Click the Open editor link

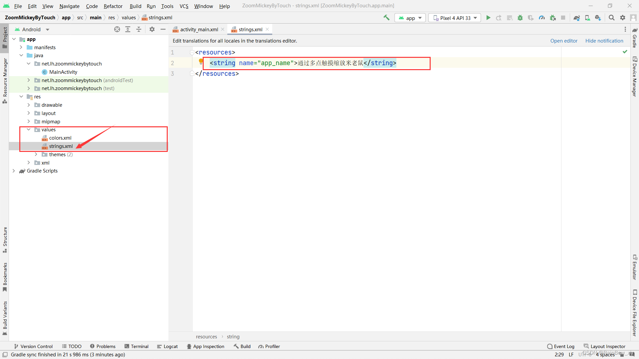coord(563,41)
